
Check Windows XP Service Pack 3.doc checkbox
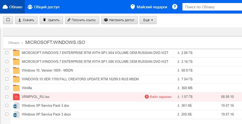7,105
